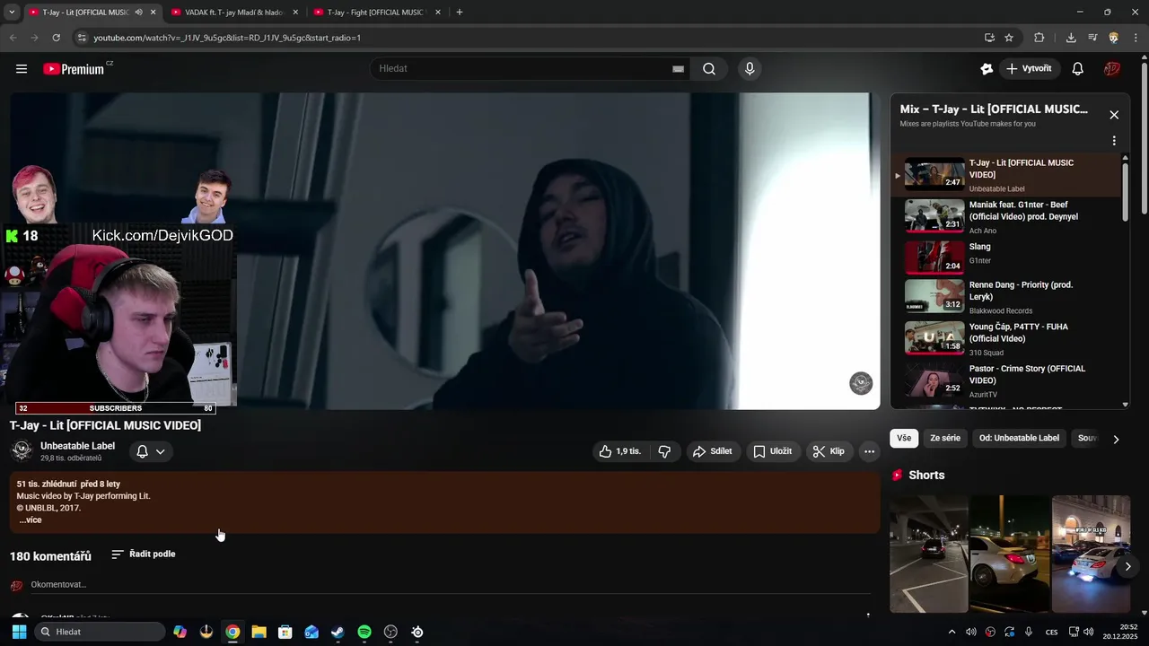Open a new Chrome tab
The height and width of the screenshot is (646, 1149).
[460, 13]
